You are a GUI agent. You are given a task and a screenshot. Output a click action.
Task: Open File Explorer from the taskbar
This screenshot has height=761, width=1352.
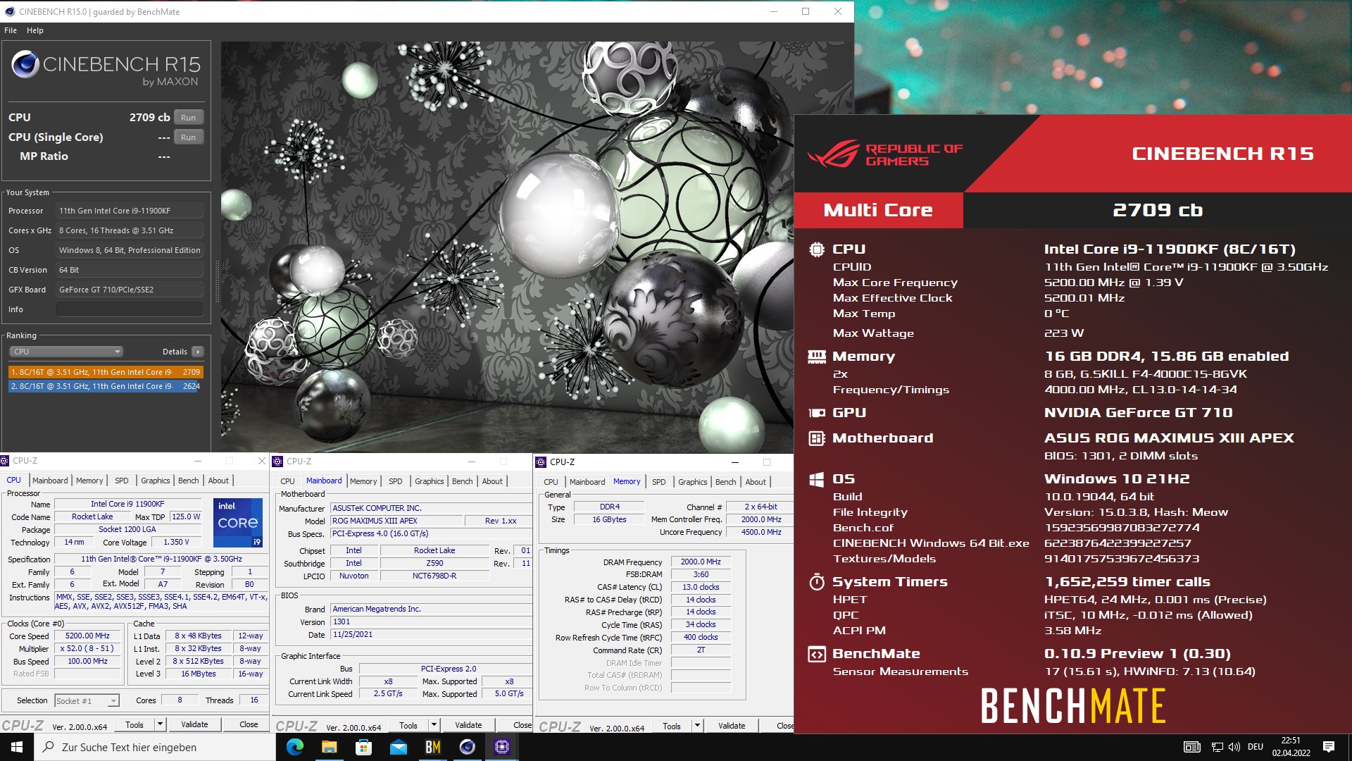pos(329,747)
